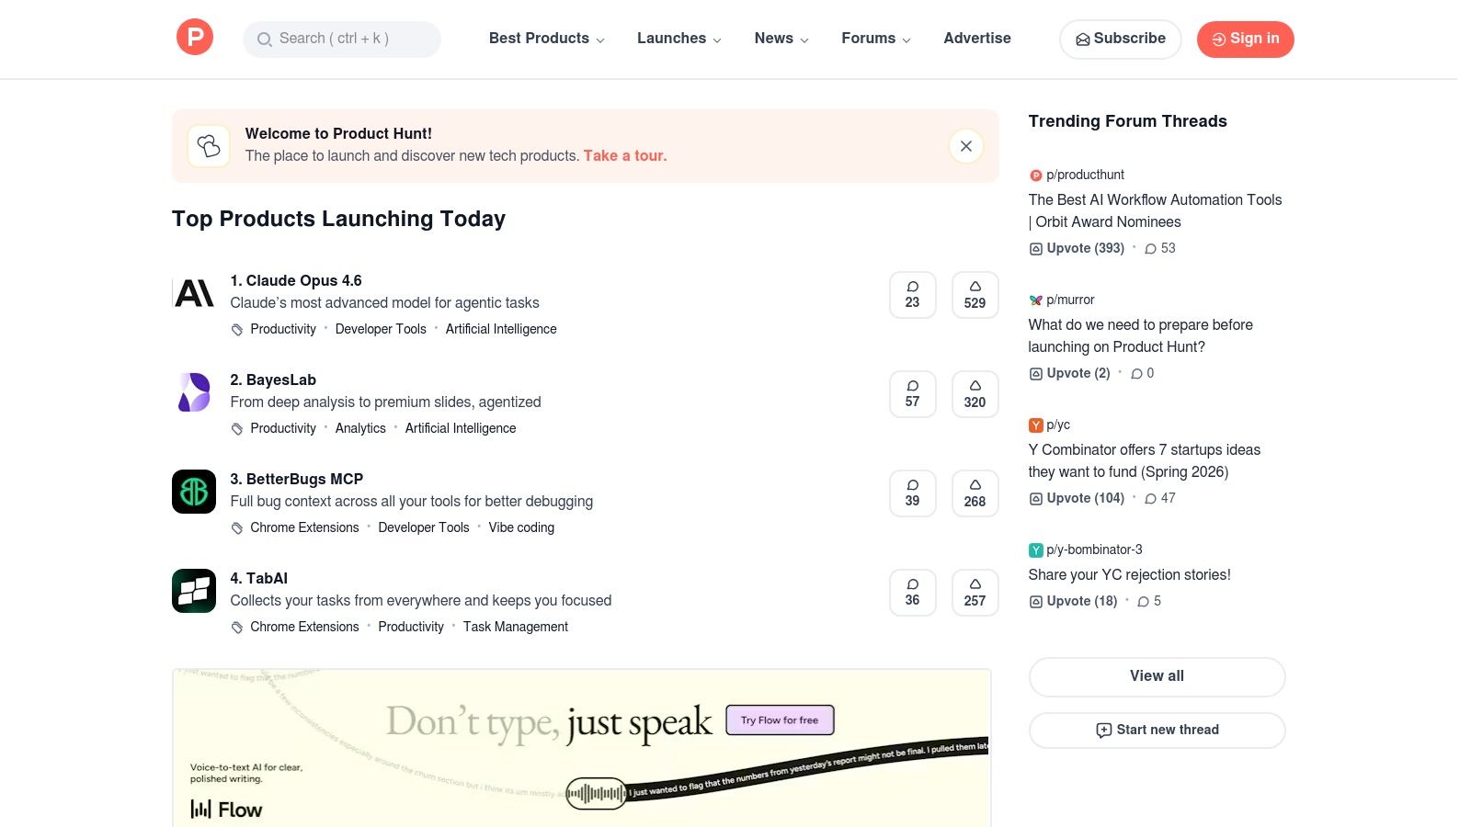
Task: Expand the Launches dropdown menu
Action: pos(679,39)
